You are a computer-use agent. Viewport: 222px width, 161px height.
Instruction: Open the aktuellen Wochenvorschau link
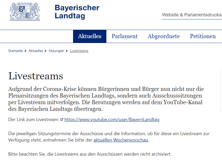pos(121,140)
